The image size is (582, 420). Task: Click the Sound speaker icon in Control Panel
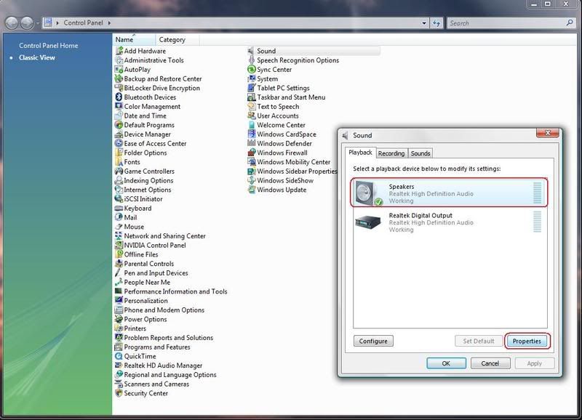pos(251,51)
